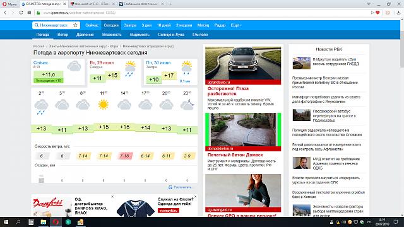Open the Opera menu button
Image resolution: width=404 pixels, height=227 pixels.
(x=9, y=4)
